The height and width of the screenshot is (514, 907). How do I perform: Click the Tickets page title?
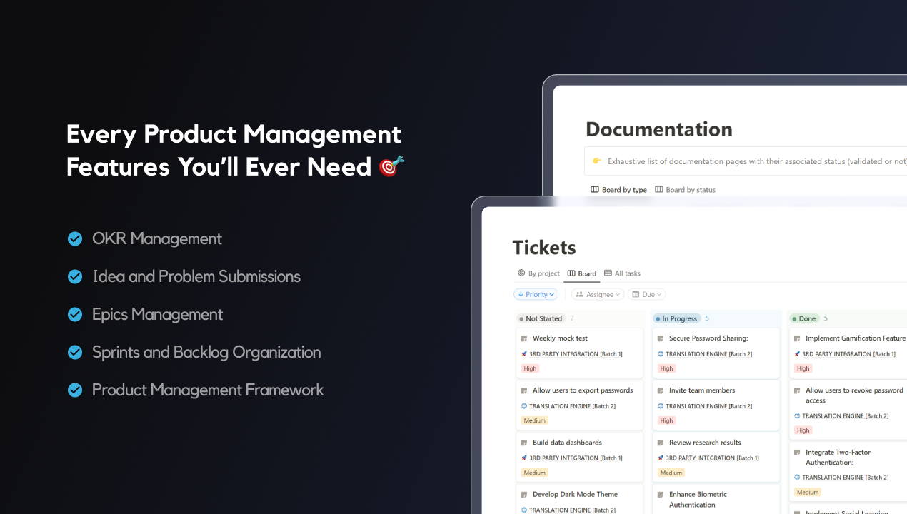[544, 248]
